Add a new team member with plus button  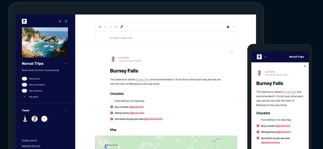tap(44, 119)
